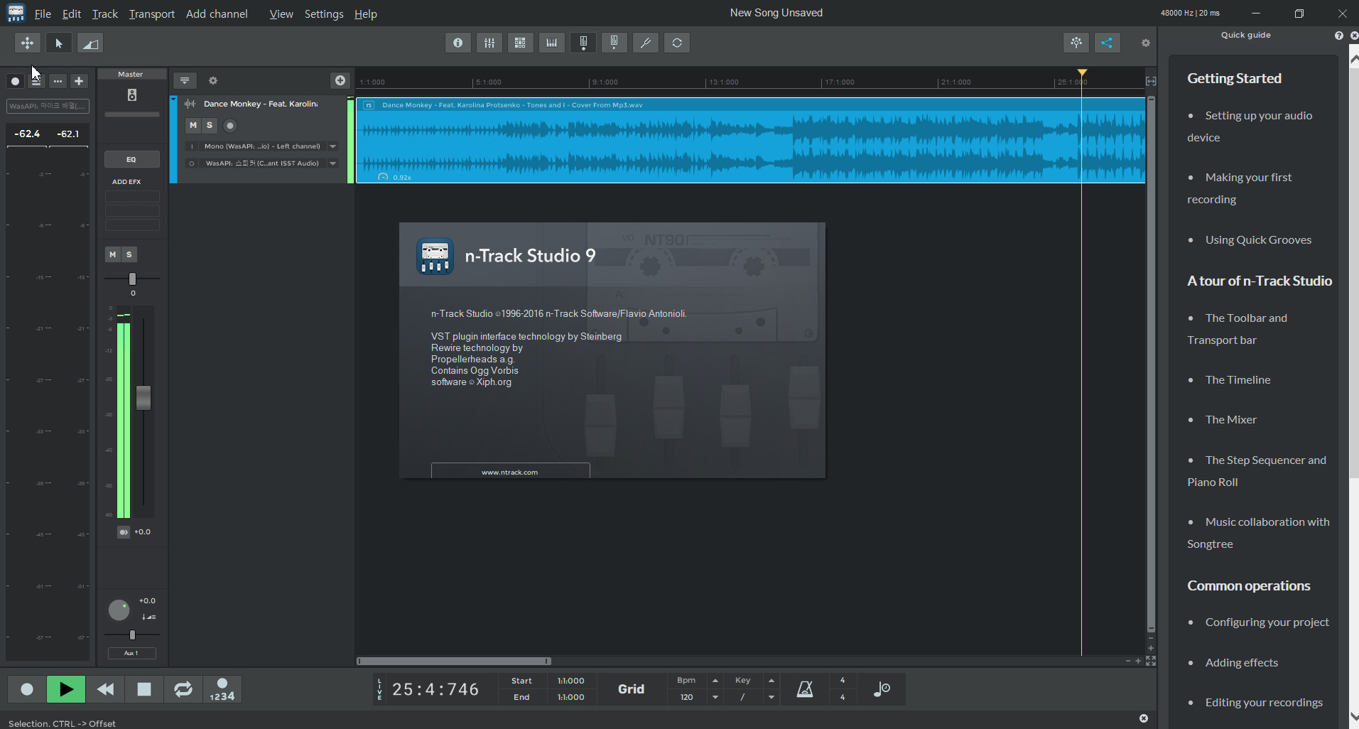Select the fade/envelope drawing tool
The width and height of the screenshot is (1359, 729).
pyautogui.click(x=90, y=43)
